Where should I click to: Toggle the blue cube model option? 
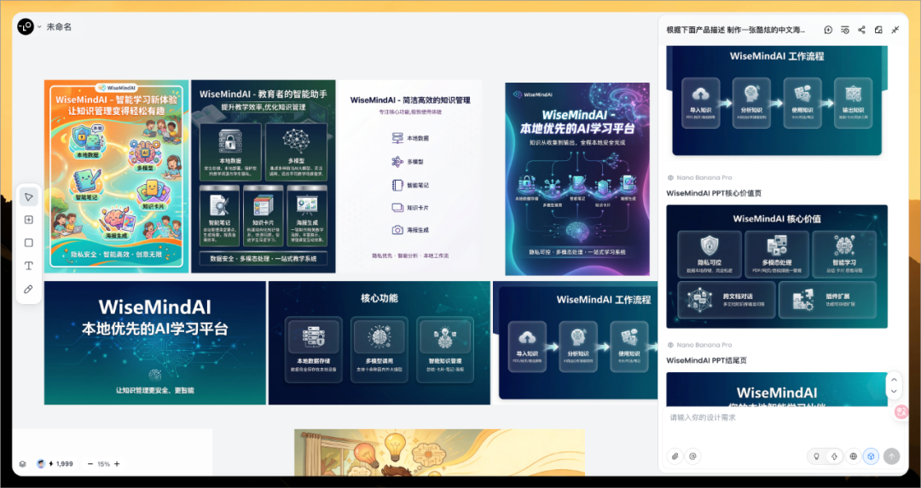[x=871, y=456]
